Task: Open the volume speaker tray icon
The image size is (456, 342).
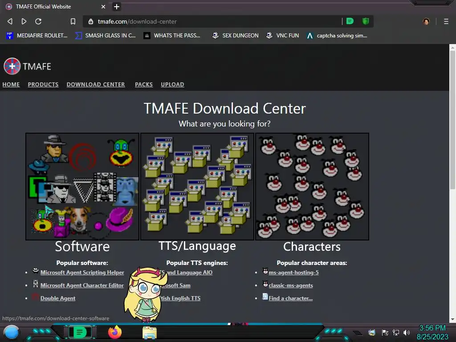Action: (x=406, y=332)
